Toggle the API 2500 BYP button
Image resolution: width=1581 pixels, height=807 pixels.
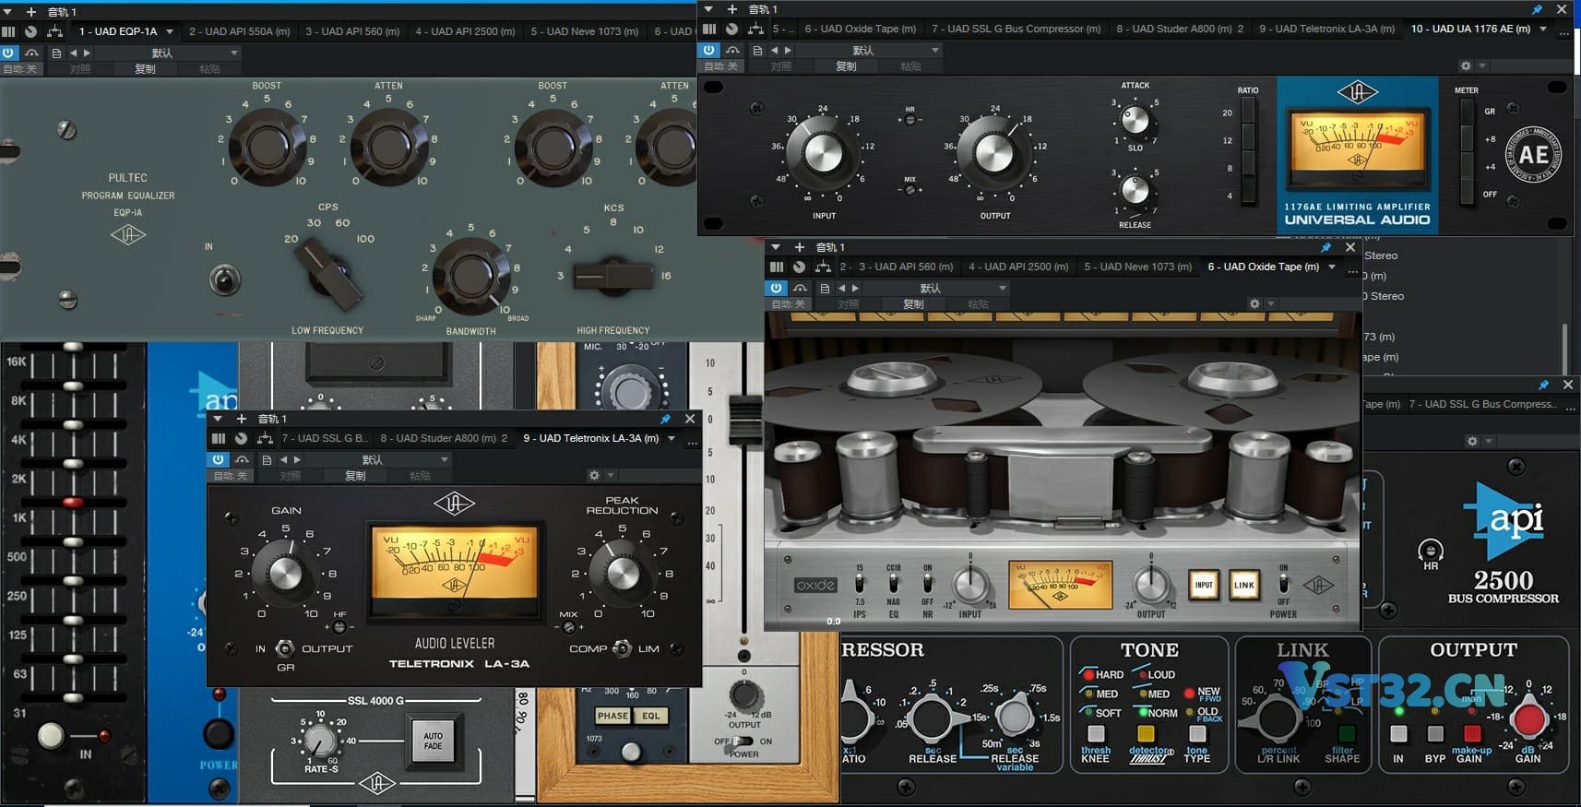1435,734
